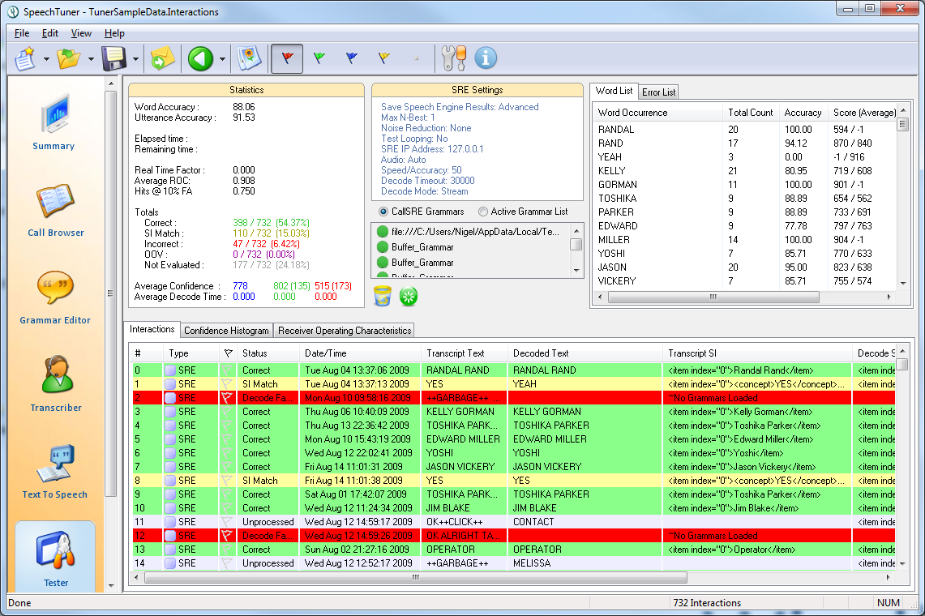This screenshot has width=925, height=616.
Task: Create a new file with toolbar icon
Action: click(25, 59)
